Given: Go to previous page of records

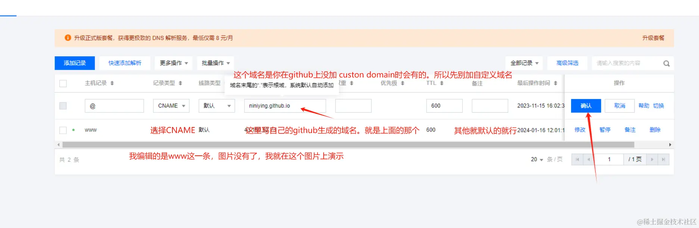Looking at the screenshot, I should pyautogui.click(x=589, y=159).
